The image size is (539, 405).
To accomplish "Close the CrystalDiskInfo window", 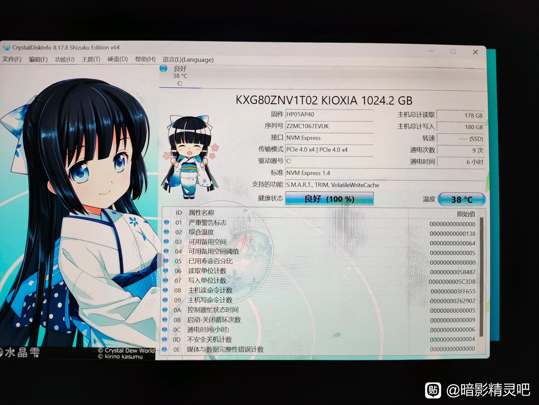I will (475, 52).
